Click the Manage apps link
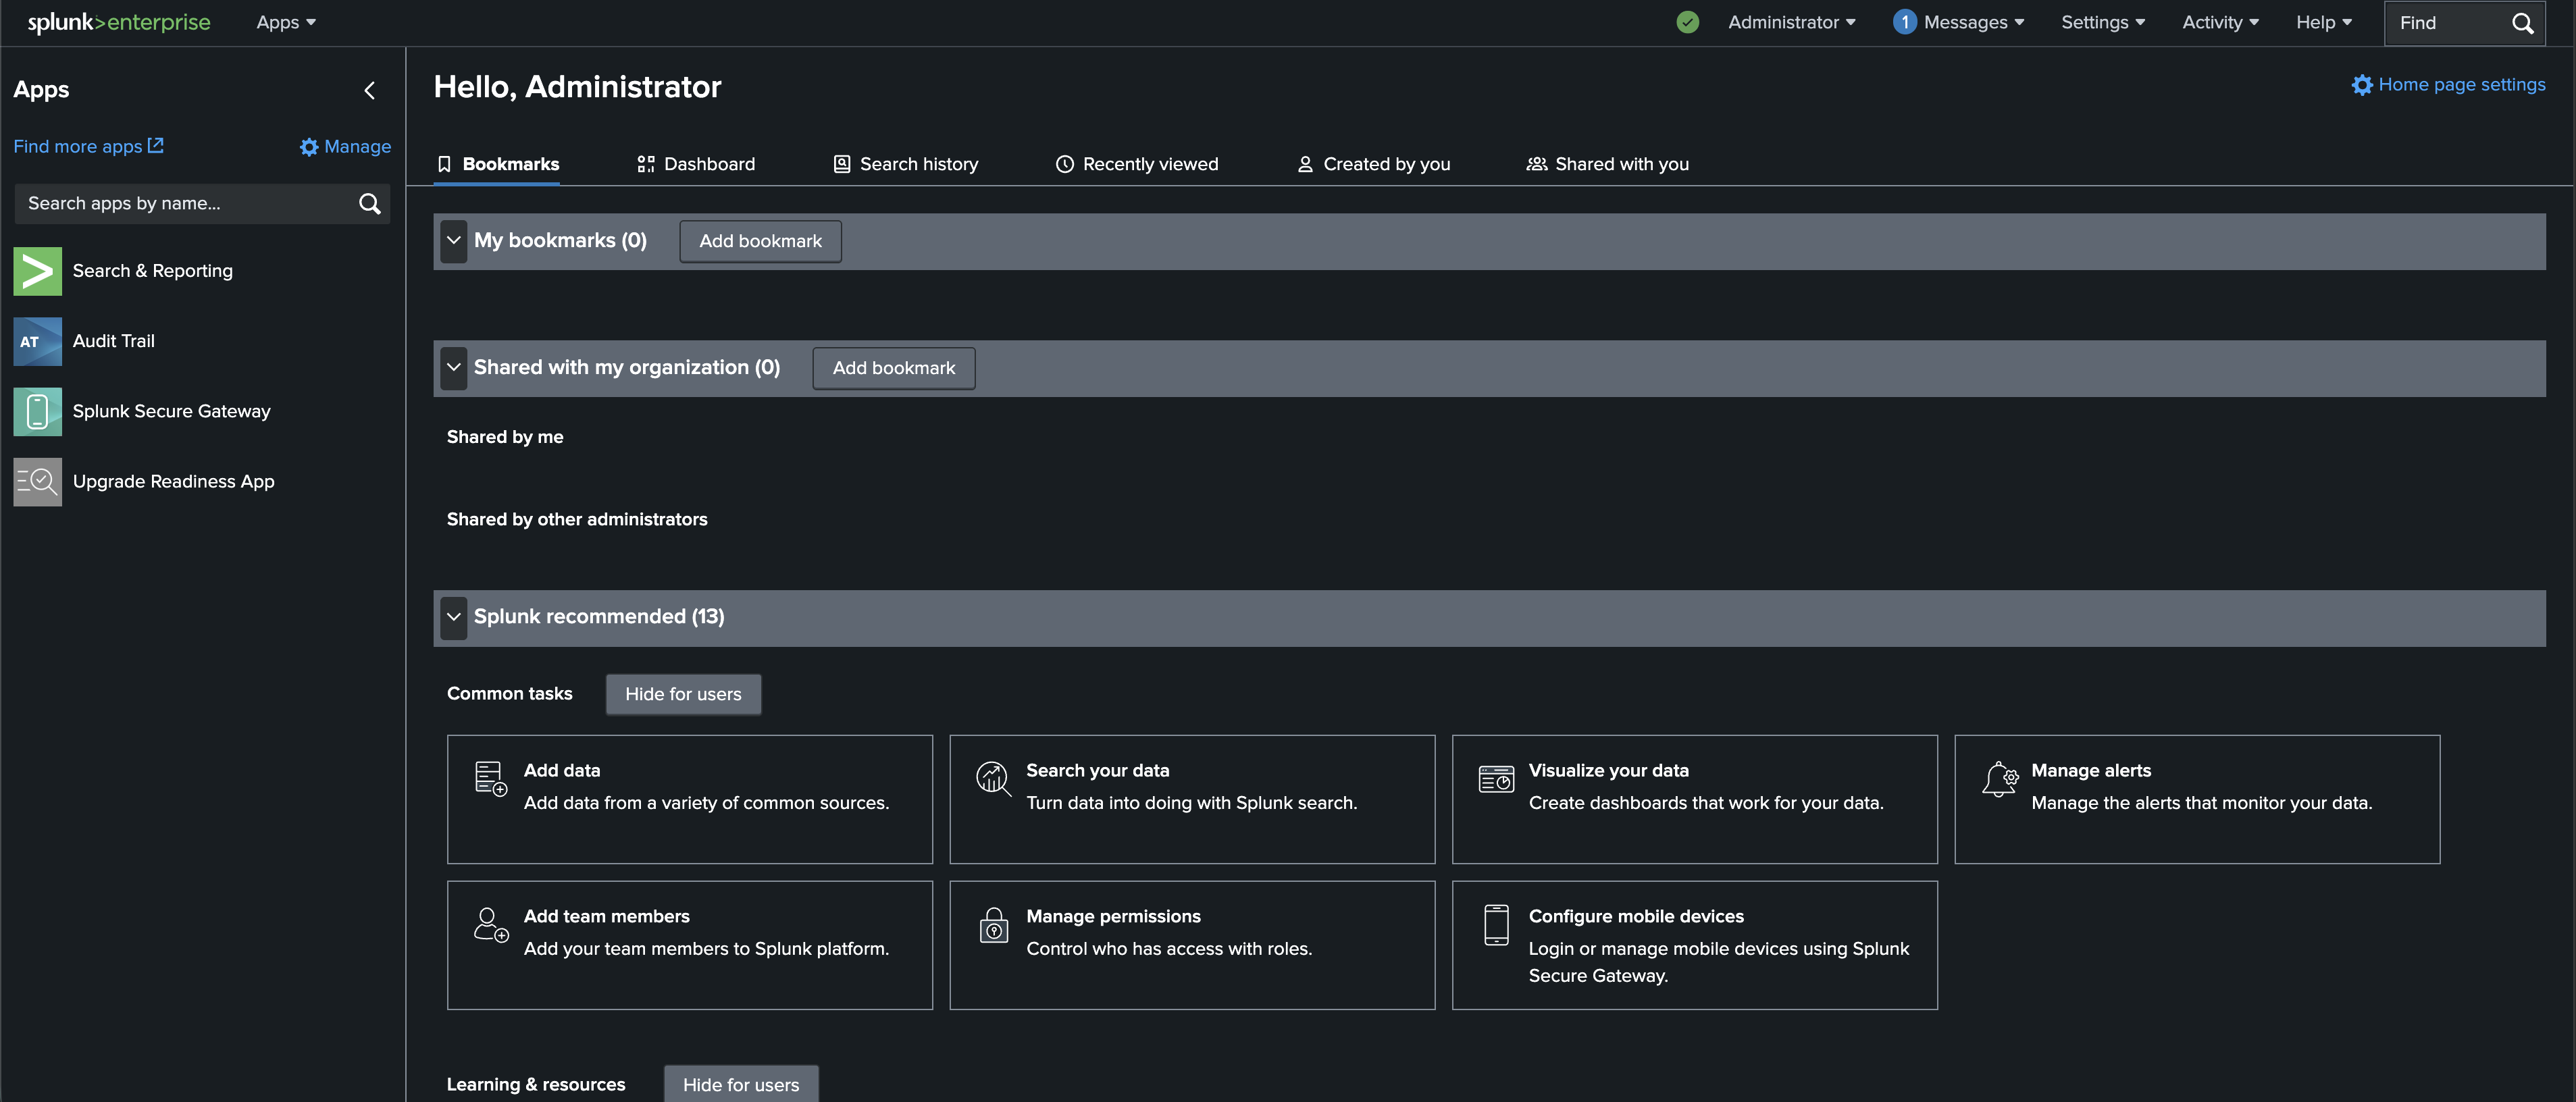The width and height of the screenshot is (2576, 1102). [345, 147]
